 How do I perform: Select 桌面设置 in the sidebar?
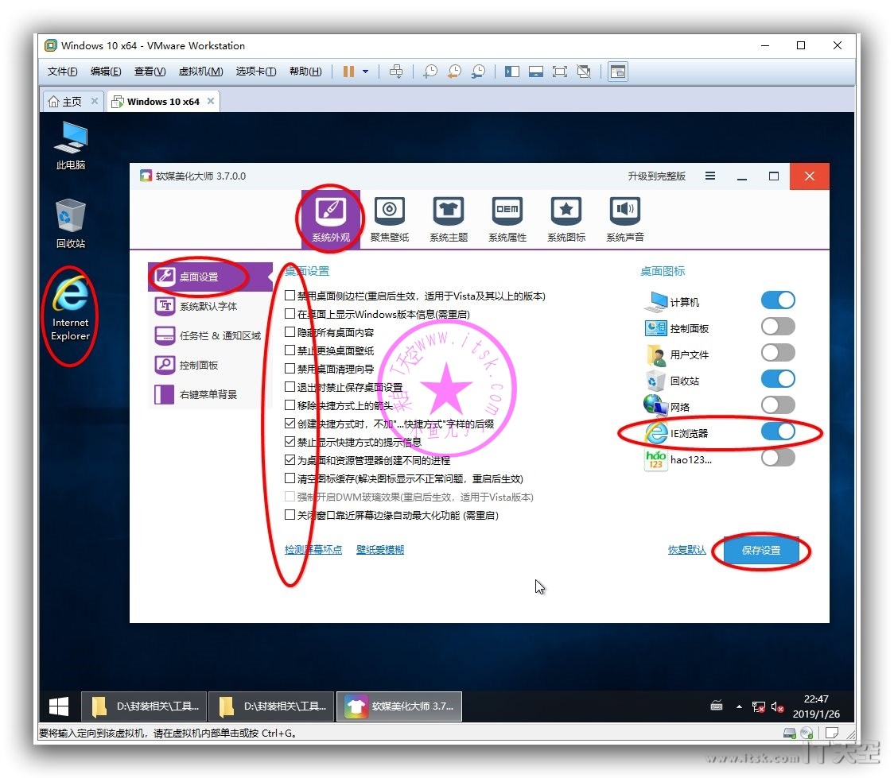(x=210, y=277)
